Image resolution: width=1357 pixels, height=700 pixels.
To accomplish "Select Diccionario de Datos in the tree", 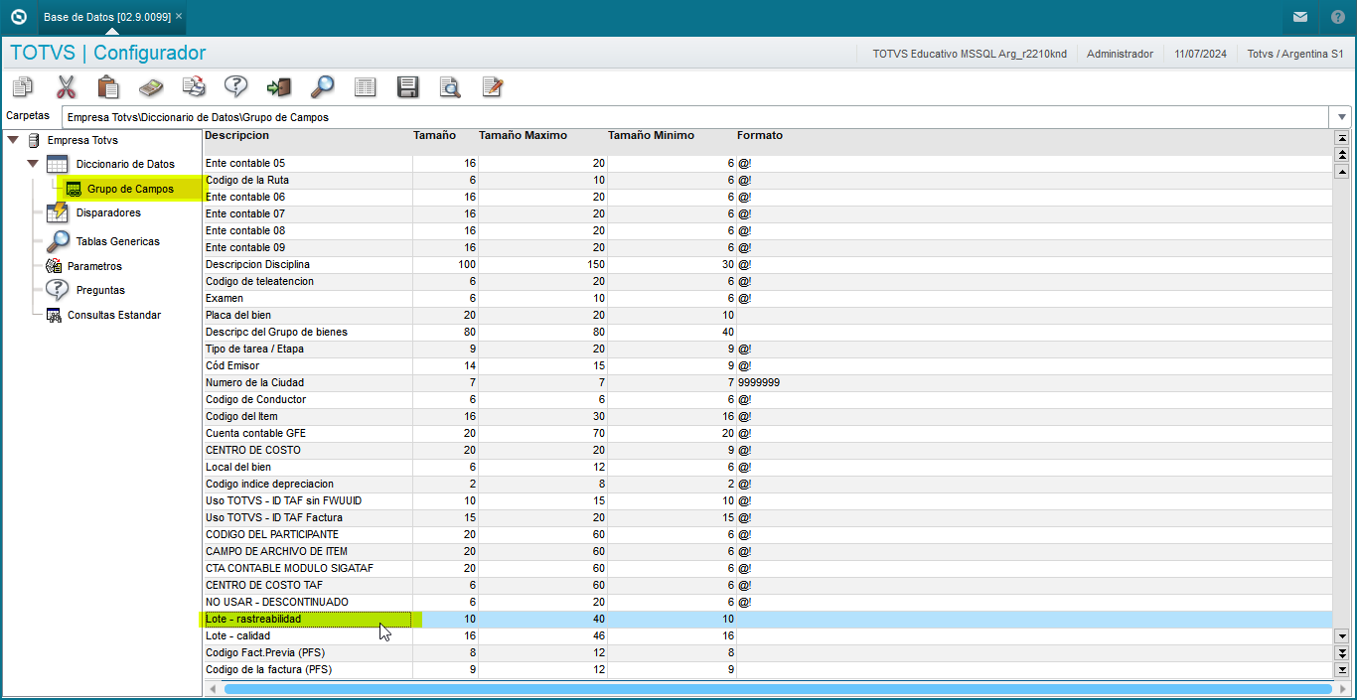I will pos(125,164).
